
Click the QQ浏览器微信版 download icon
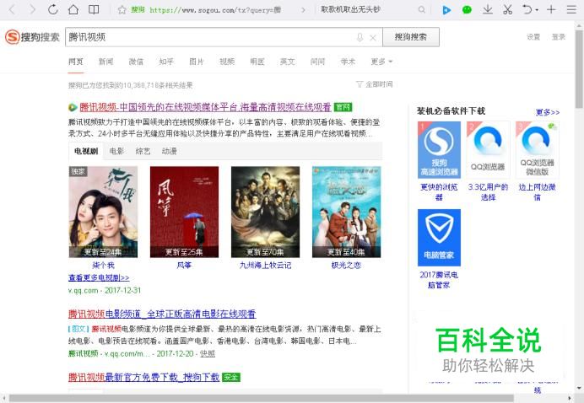[x=537, y=150]
